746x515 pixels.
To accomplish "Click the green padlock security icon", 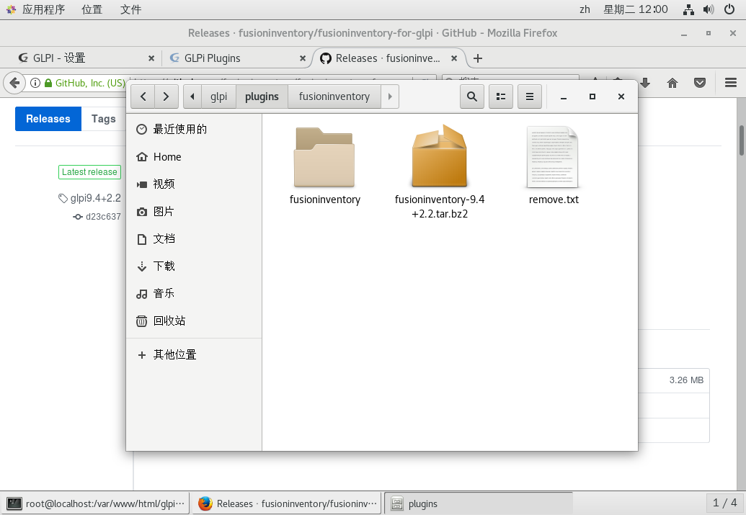I will [48, 83].
